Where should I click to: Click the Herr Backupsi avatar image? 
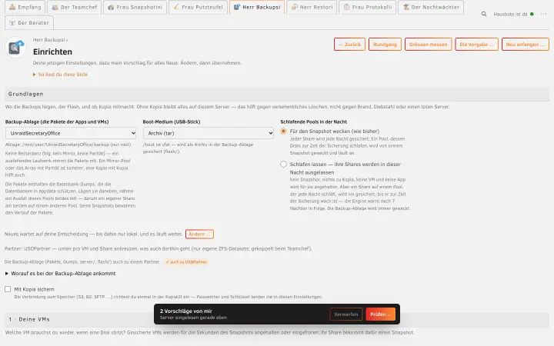pos(15,47)
